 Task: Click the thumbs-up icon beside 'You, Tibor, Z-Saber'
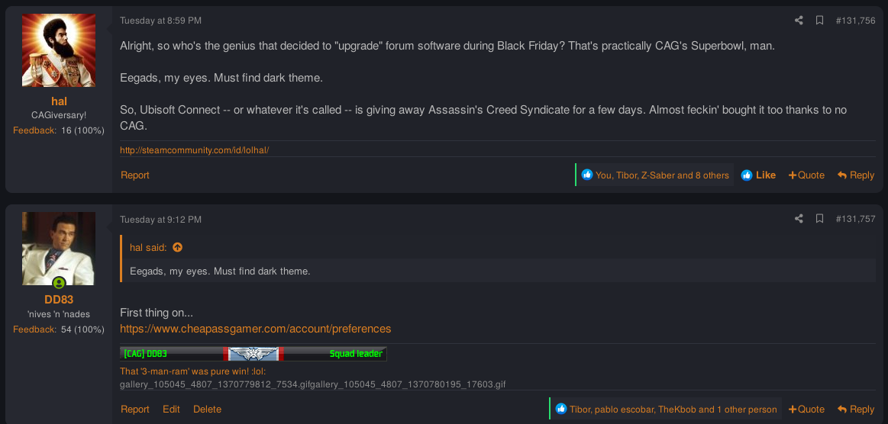587,175
